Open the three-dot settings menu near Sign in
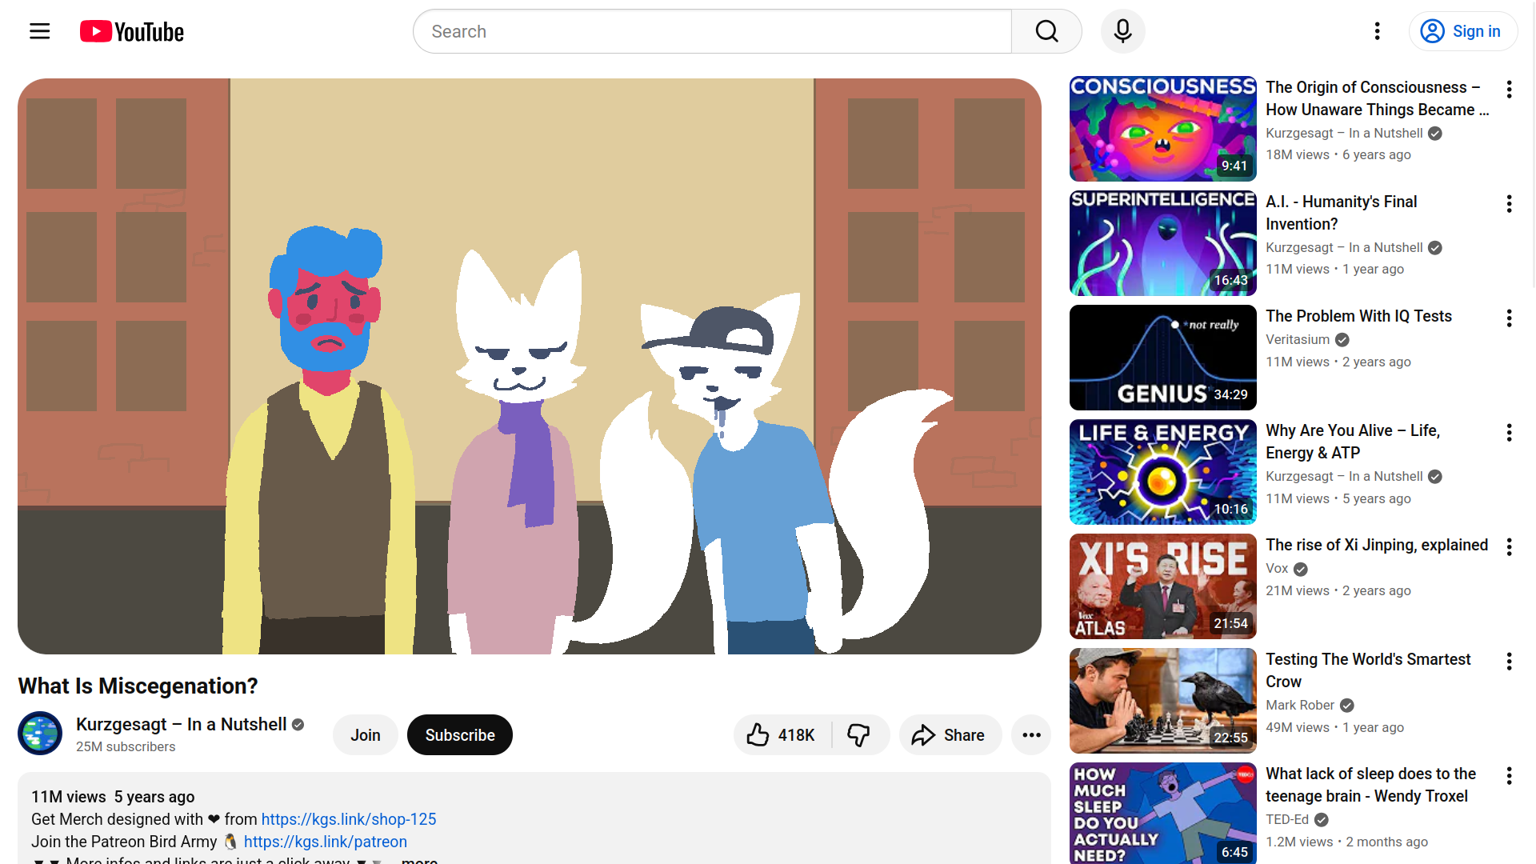Image resolution: width=1536 pixels, height=864 pixels. 1377,31
